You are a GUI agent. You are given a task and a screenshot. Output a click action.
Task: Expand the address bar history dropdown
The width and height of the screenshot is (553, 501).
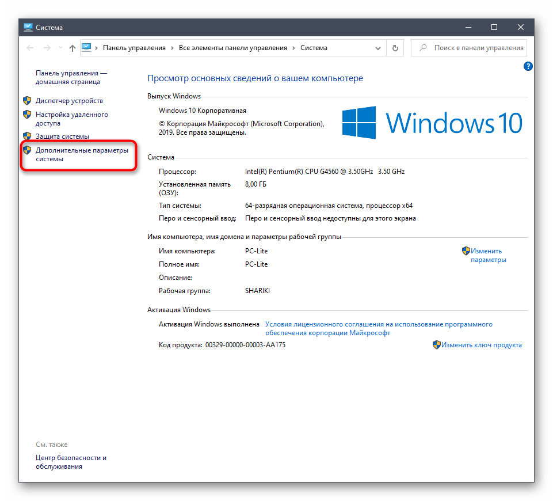point(378,48)
